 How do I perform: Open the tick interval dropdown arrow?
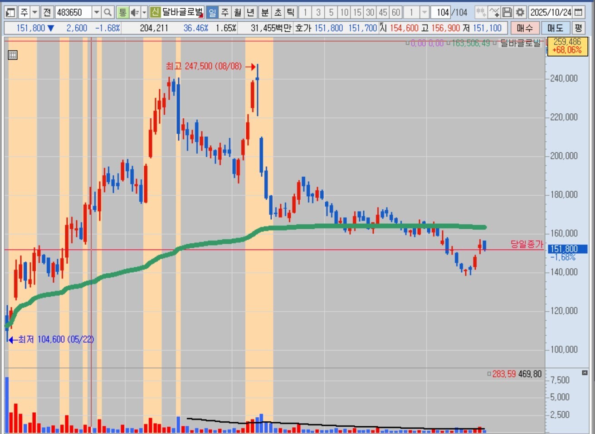(424, 12)
